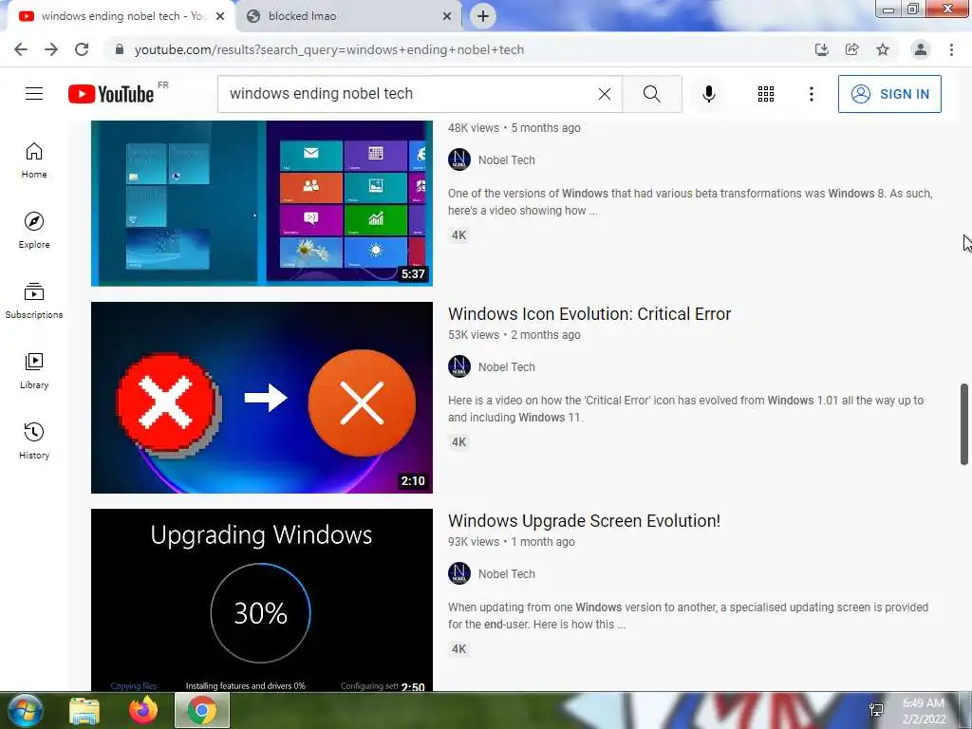View site info via padlock icon
The image size is (972, 729).
click(x=120, y=49)
